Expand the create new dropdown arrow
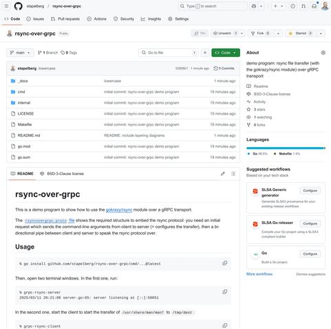 point(282,6)
